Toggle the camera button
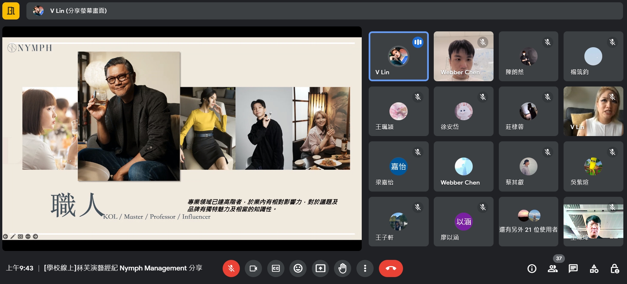This screenshot has height=284, width=627. 253,268
